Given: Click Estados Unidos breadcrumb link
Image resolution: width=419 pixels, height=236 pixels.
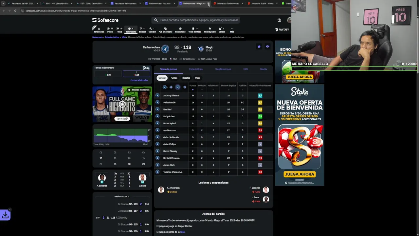Looking at the screenshot, I should point(112,37).
